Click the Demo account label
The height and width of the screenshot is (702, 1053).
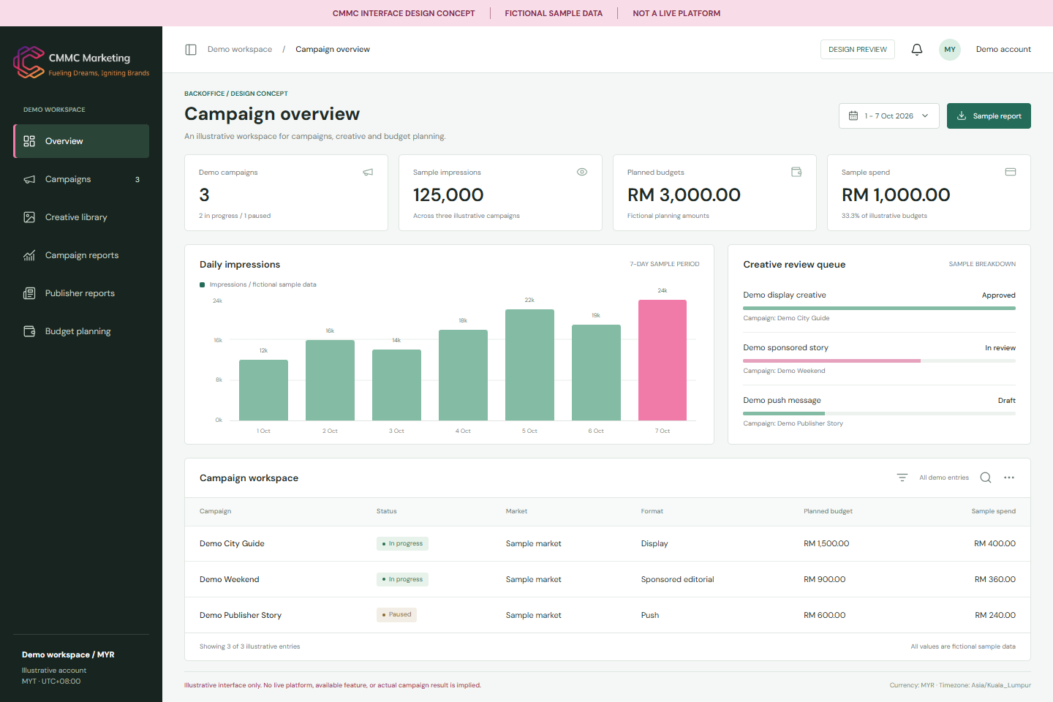(1003, 50)
